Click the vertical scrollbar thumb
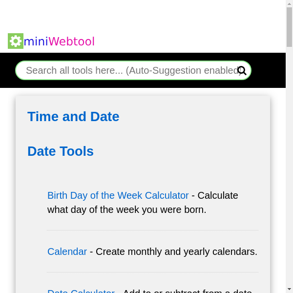Image resolution: width=293 pixels, height=293 pixels. 289,27
